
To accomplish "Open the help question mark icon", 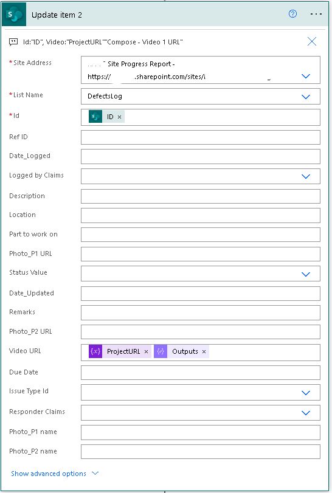I will click(x=292, y=14).
